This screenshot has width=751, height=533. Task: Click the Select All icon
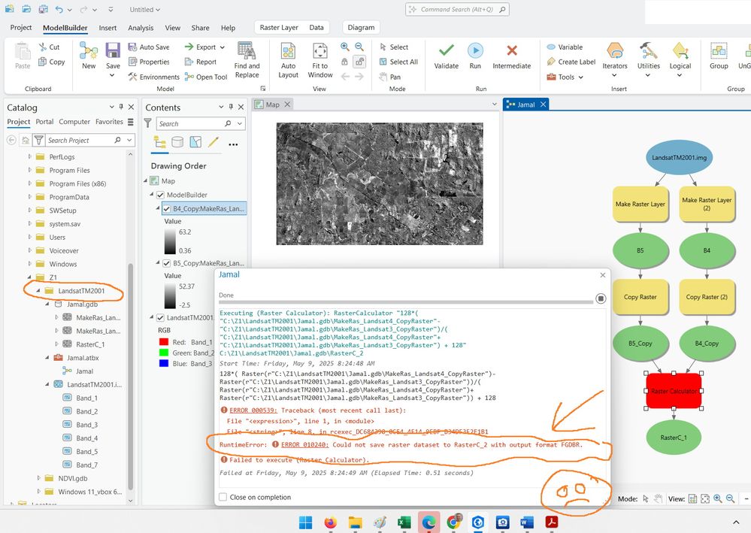point(383,62)
